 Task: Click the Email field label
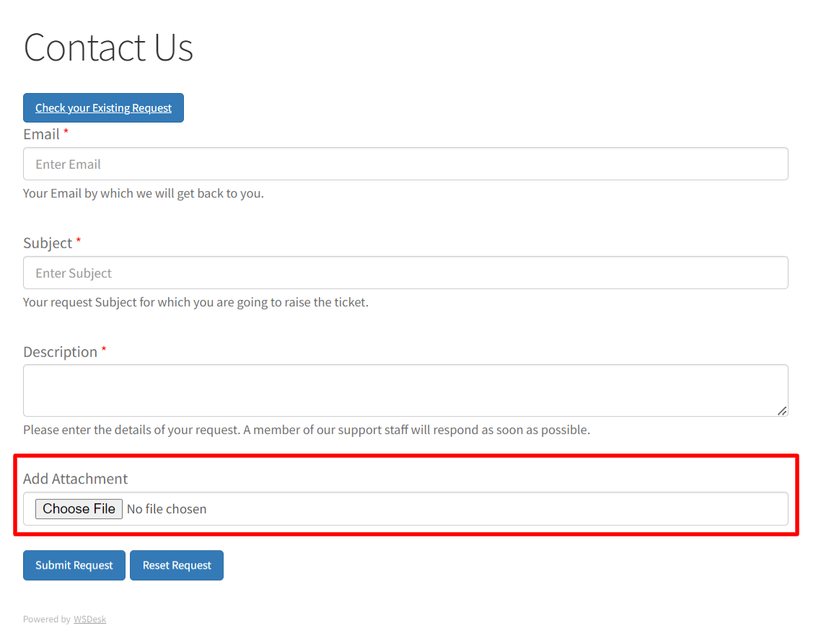[41, 134]
